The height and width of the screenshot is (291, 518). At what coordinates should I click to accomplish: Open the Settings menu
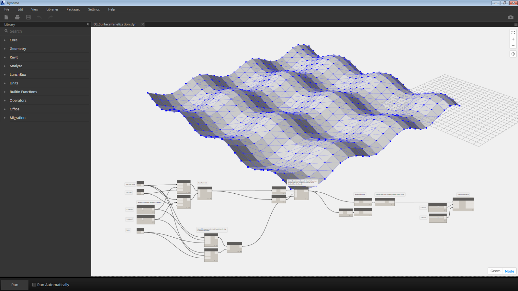click(x=94, y=9)
